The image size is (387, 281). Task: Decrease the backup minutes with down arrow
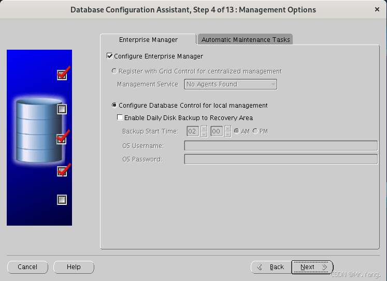228,134
